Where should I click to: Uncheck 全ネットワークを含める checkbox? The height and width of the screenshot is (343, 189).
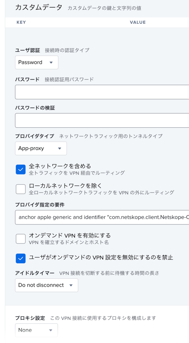20,169
